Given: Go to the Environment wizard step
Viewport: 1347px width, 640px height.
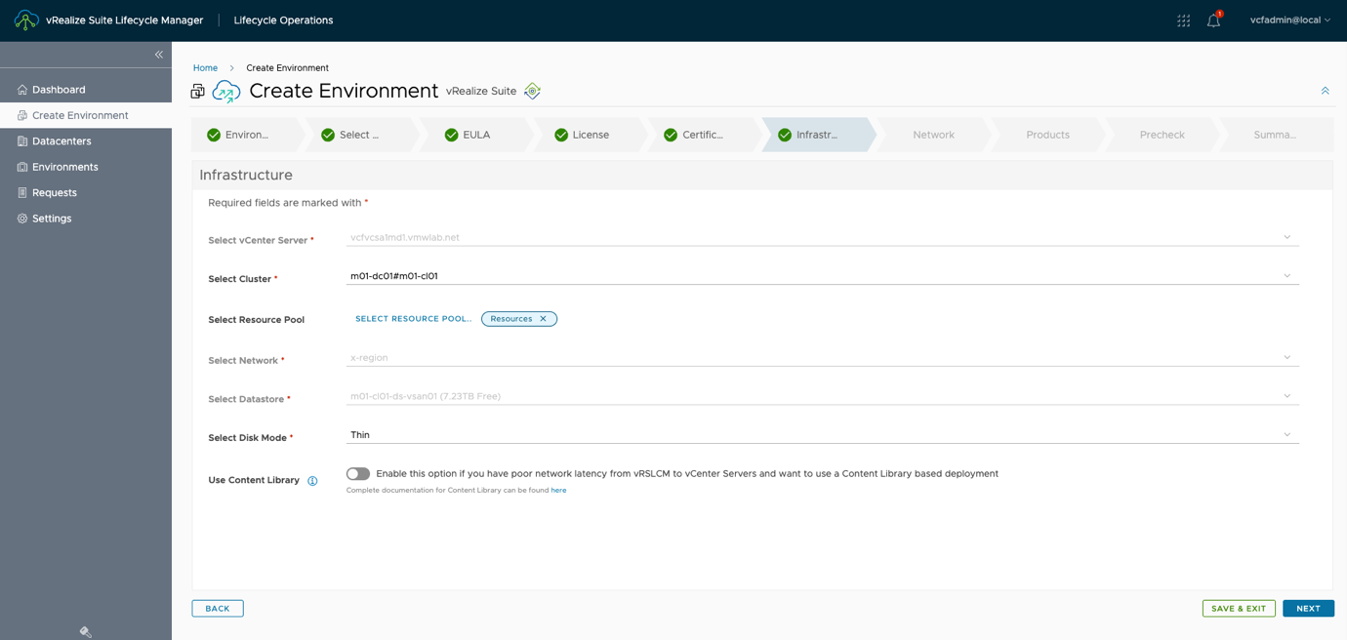Looking at the screenshot, I should pyautogui.click(x=246, y=135).
